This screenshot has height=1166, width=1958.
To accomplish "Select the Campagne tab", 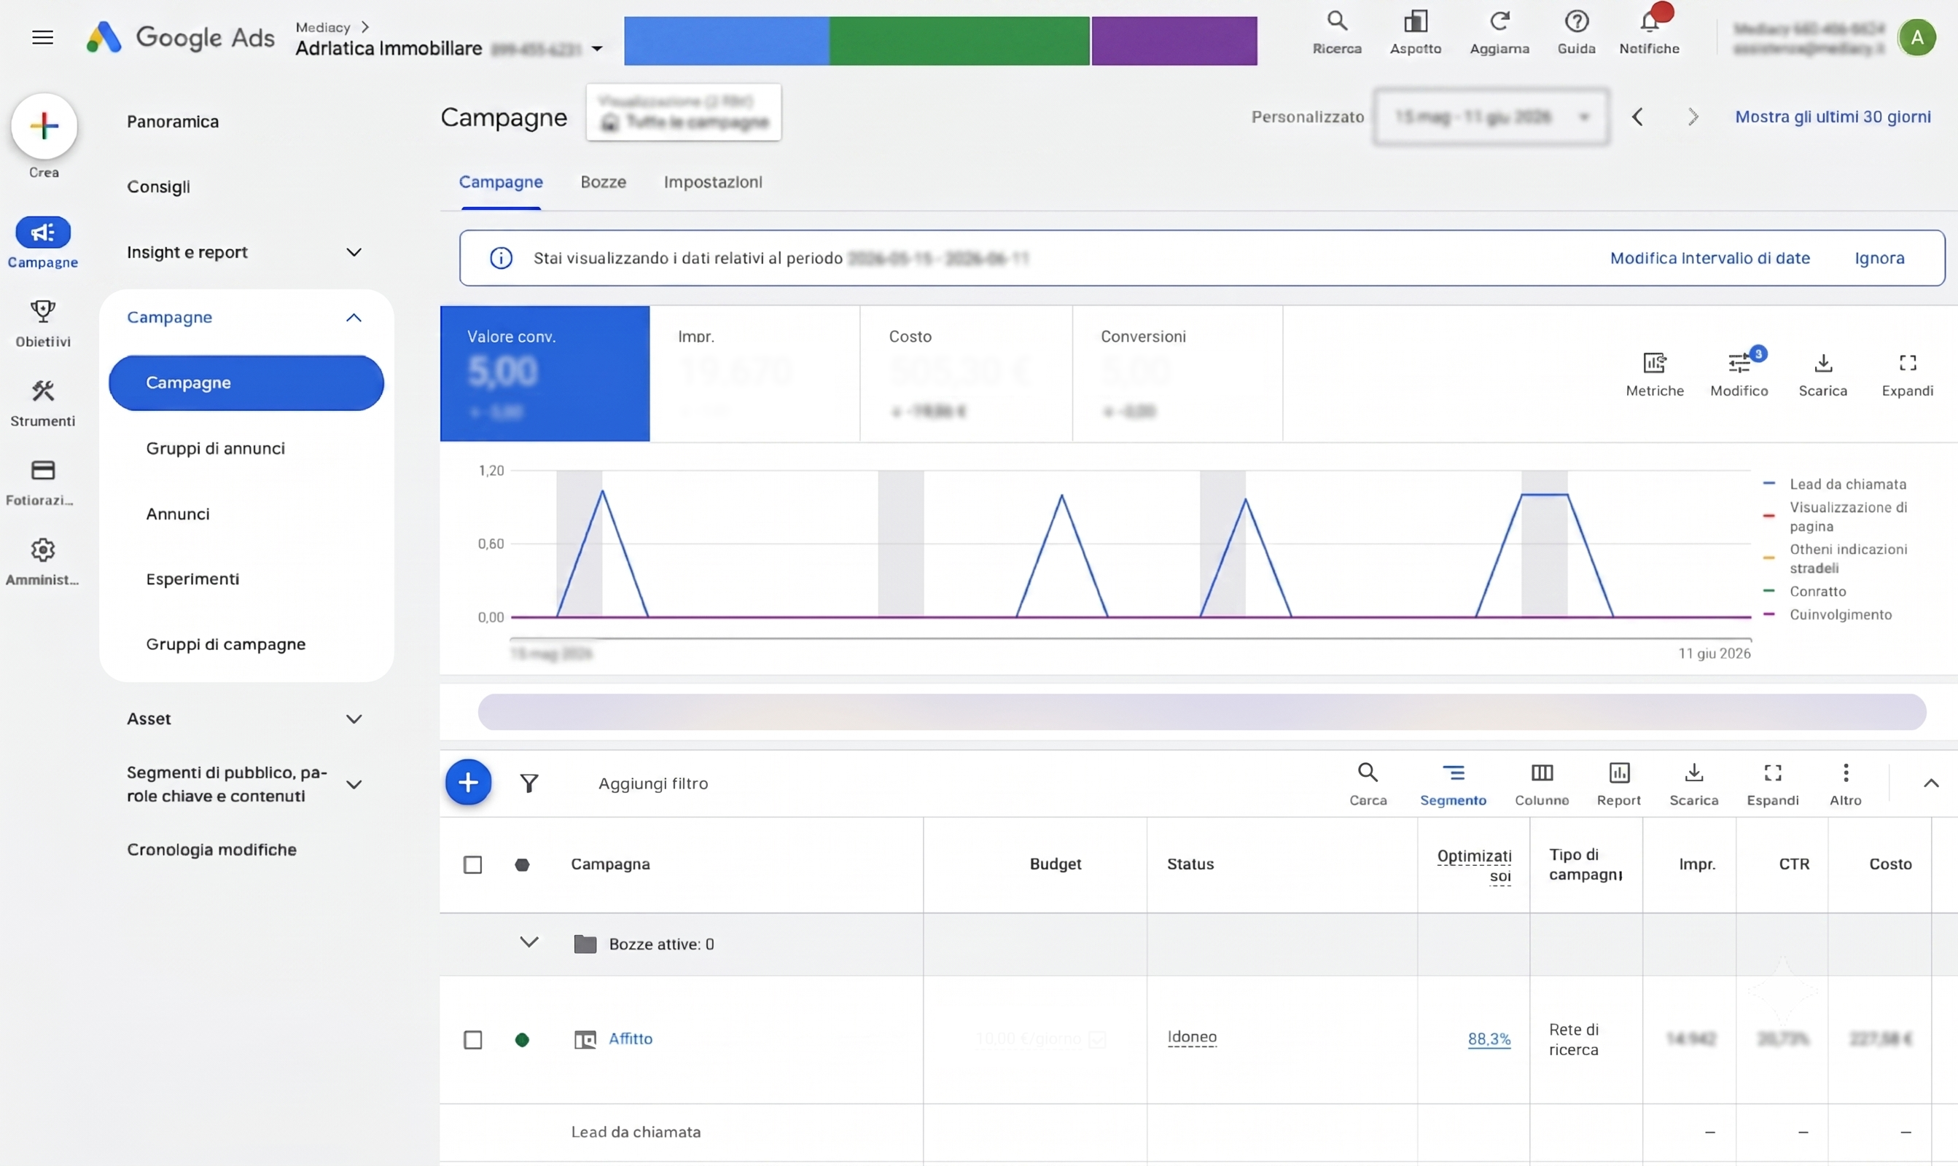I will point(501,182).
